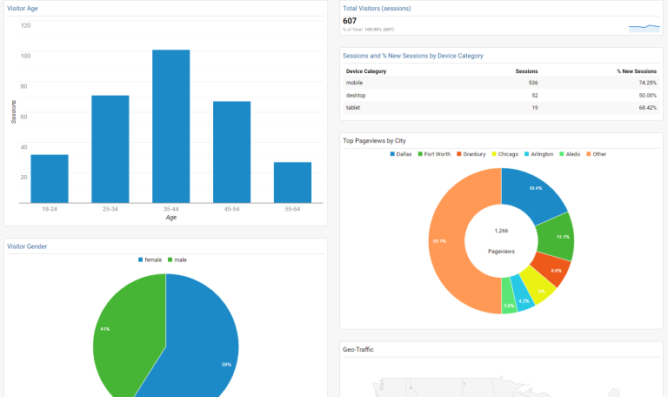Click the Geo-Traffic widget title
The image size is (668, 397).
[x=357, y=350]
